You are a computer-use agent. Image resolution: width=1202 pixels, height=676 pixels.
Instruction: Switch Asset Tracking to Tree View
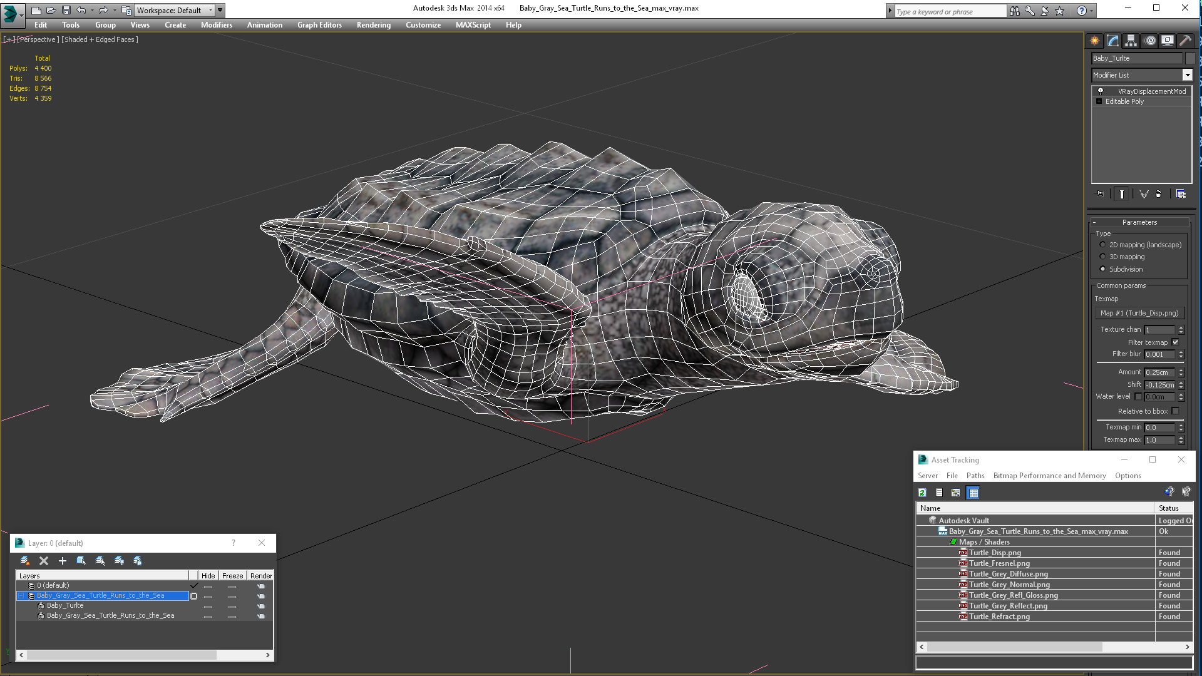pos(955,493)
